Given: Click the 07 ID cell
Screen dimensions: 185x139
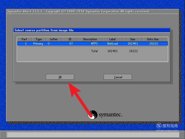Looking at the screenshot, I should tap(71, 43).
